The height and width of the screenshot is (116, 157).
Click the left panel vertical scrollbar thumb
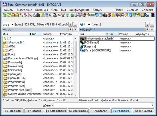point(75,57)
